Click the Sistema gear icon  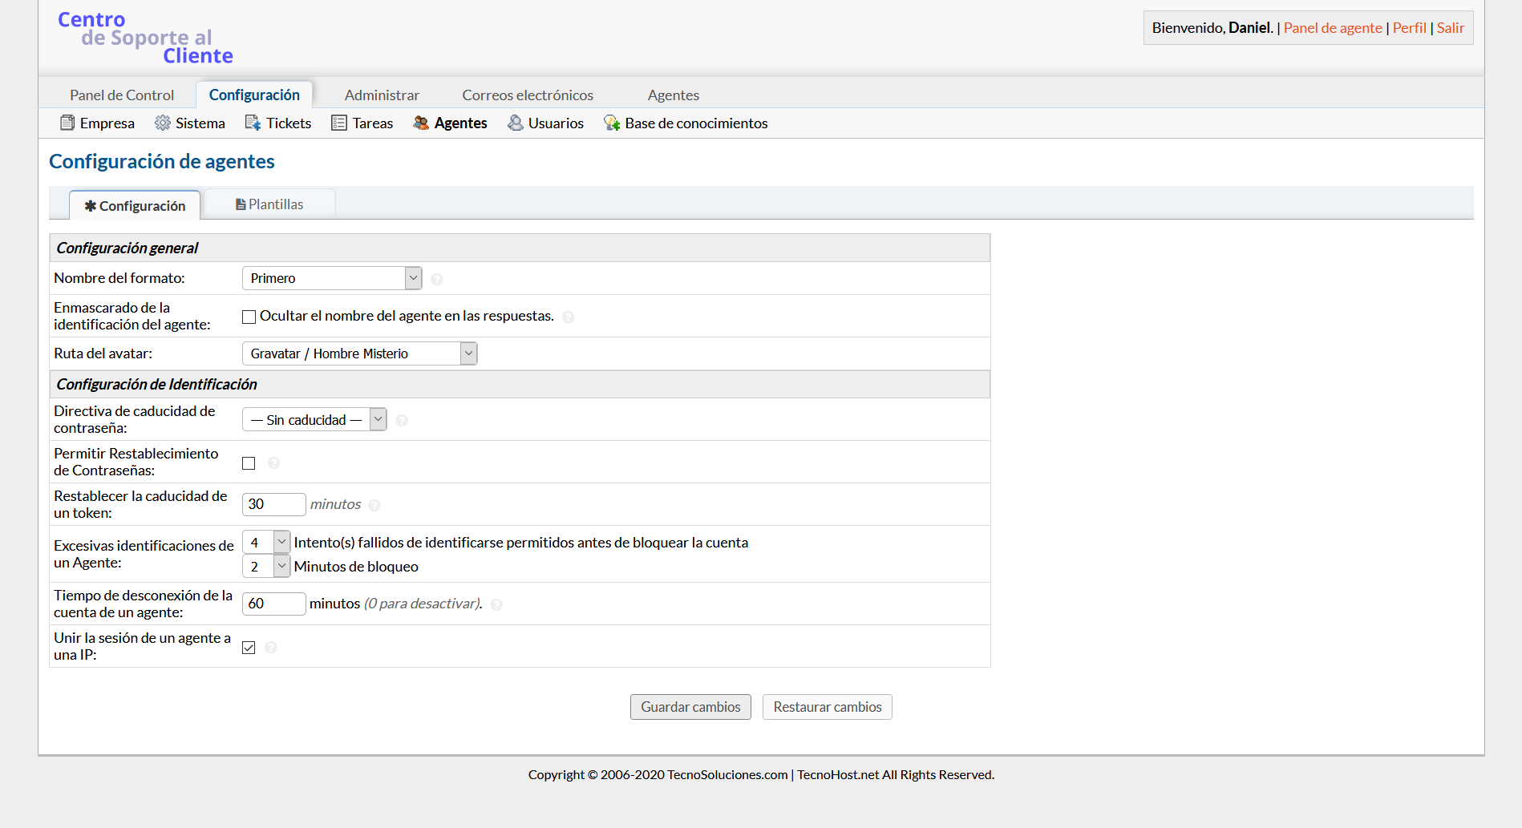[x=163, y=123]
